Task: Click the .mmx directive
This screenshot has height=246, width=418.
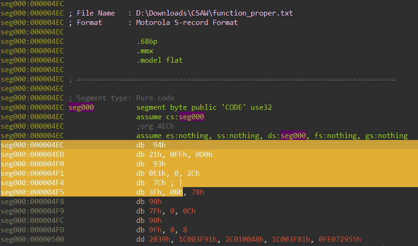Action: pyautogui.click(x=145, y=51)
